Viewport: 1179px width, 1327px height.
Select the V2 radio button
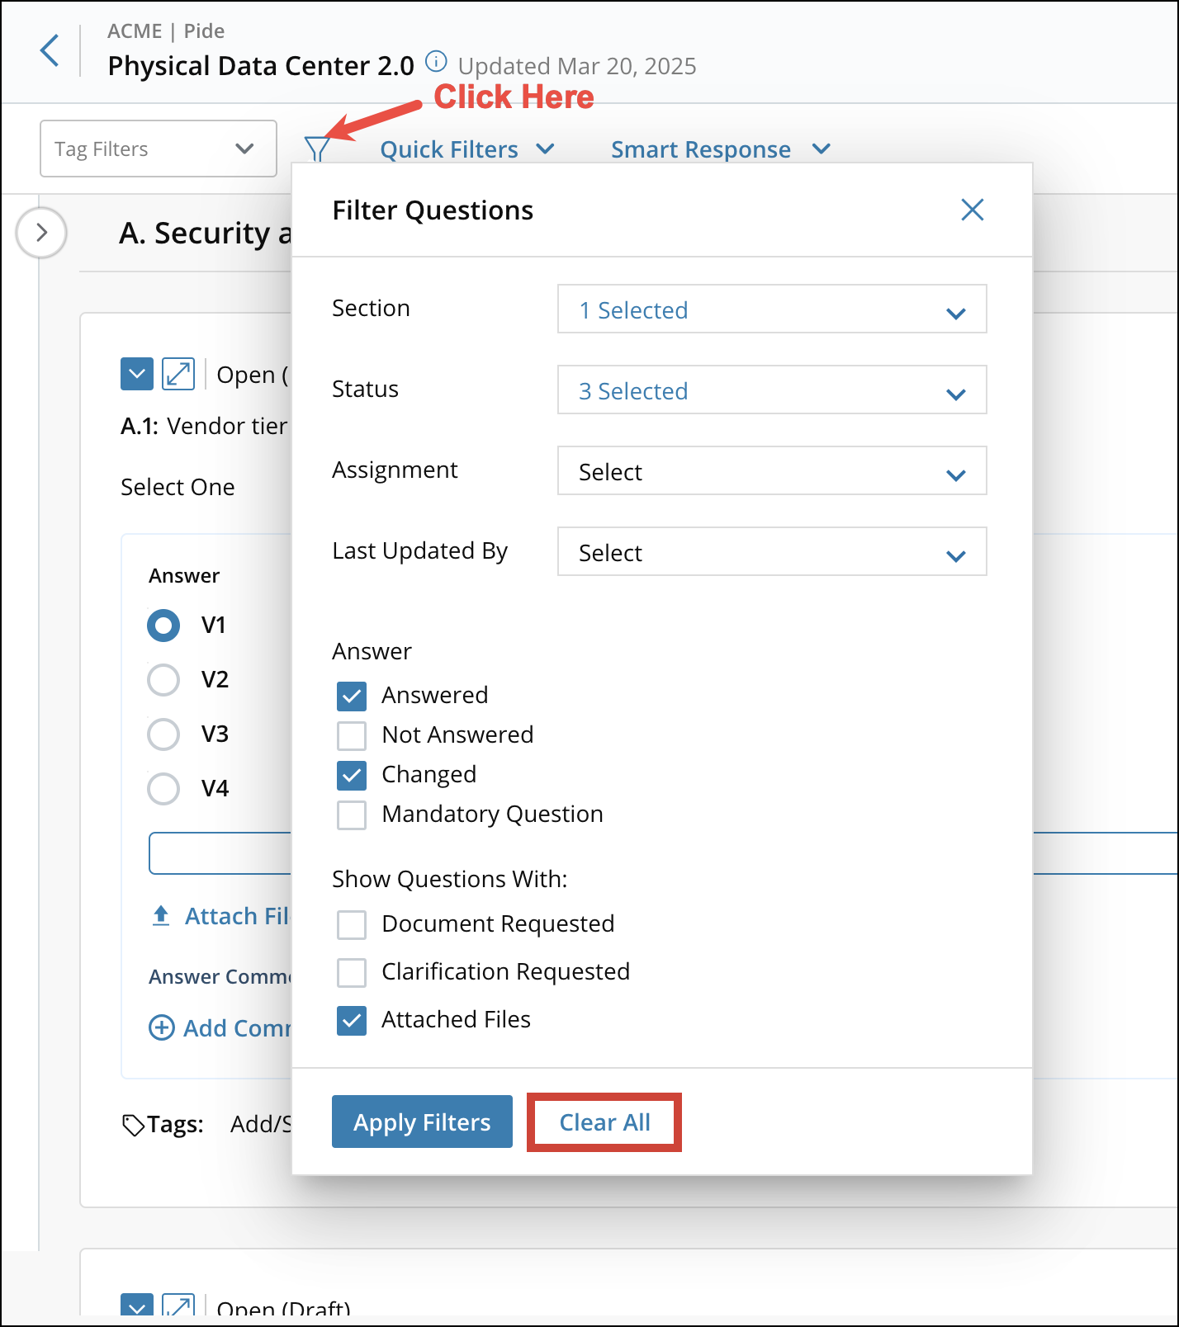163,680
